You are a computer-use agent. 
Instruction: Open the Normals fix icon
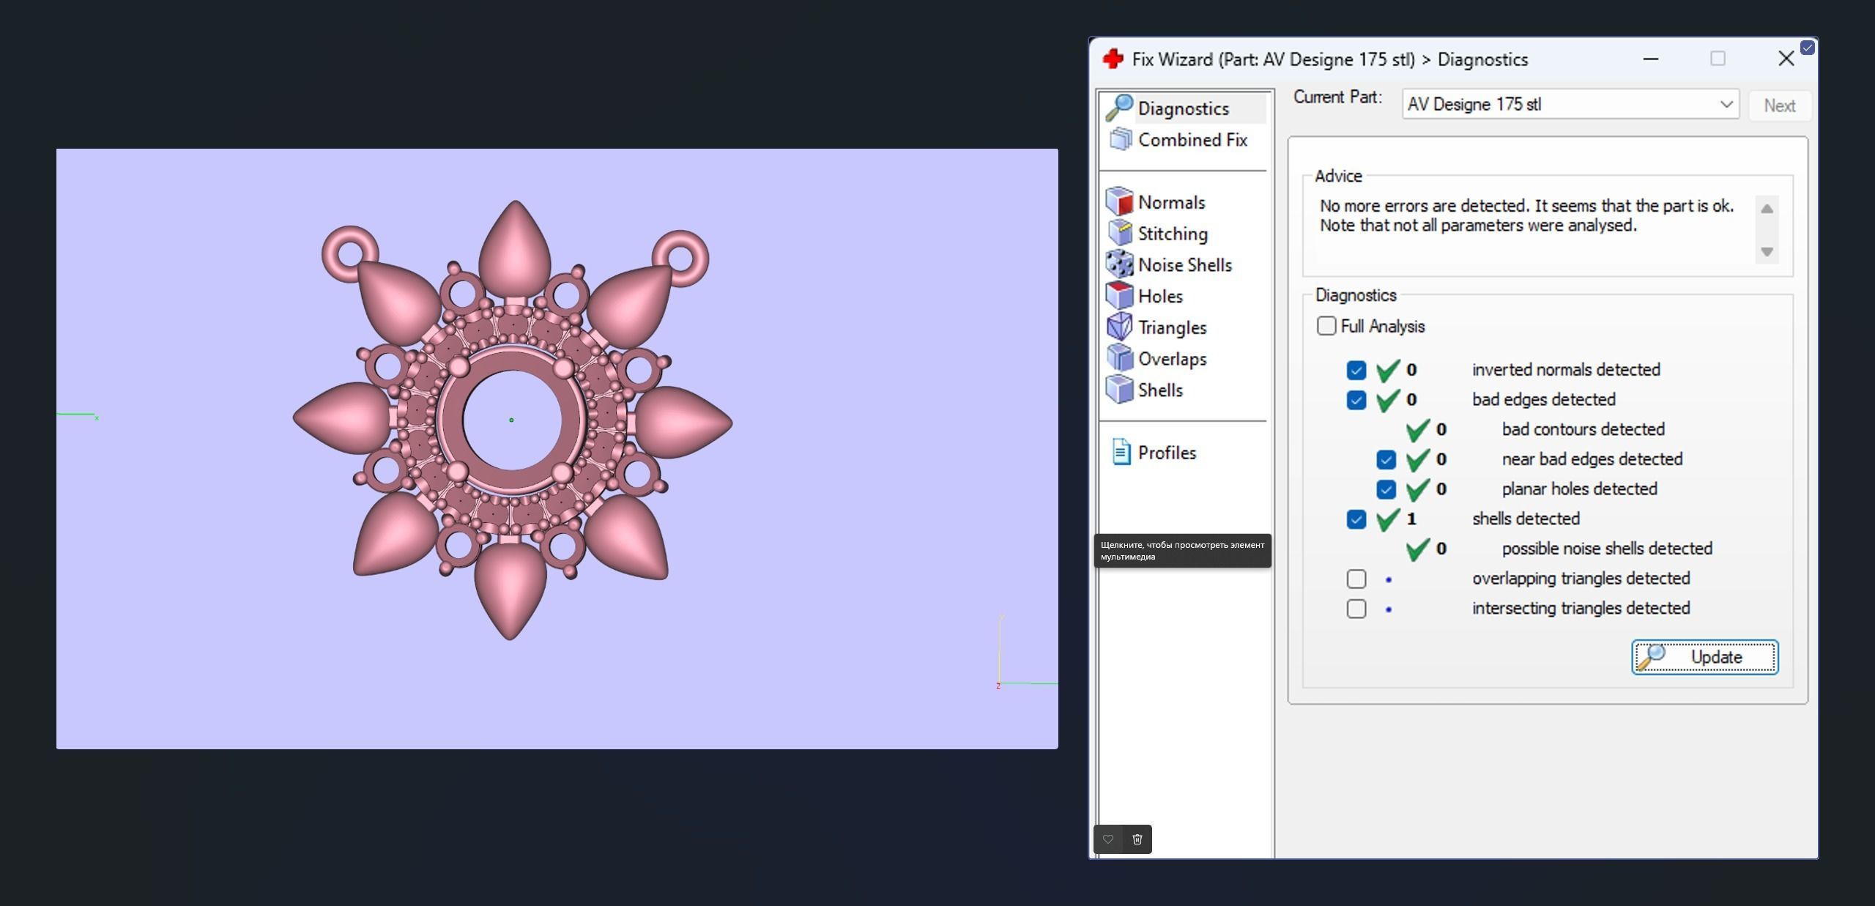click(x=1119, y=201)
